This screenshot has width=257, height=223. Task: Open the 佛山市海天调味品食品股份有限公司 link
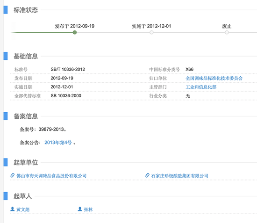[51, 176]
